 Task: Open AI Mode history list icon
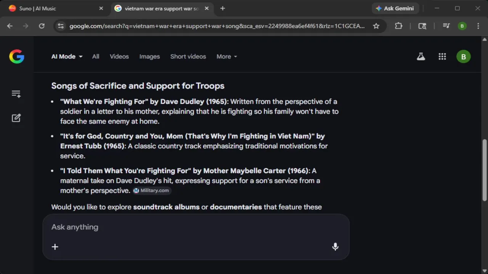16,94
